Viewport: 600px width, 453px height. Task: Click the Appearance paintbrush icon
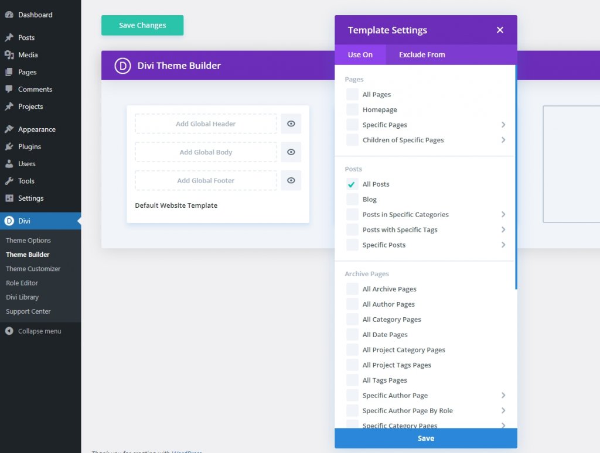point(9,129)
